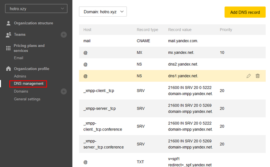Screen dimensions: 270x167
Task: Open DNS management in sidebar
Action: click(x=28, y=83)
